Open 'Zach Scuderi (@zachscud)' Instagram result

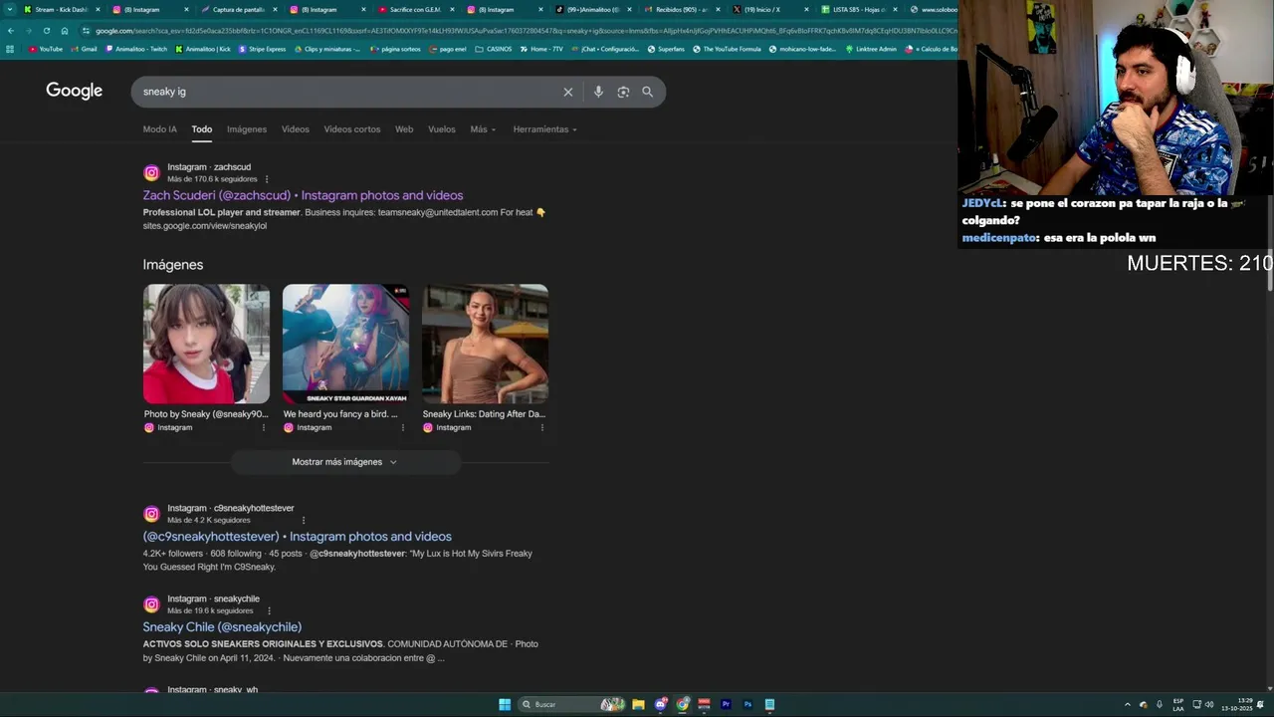(303, 195)
